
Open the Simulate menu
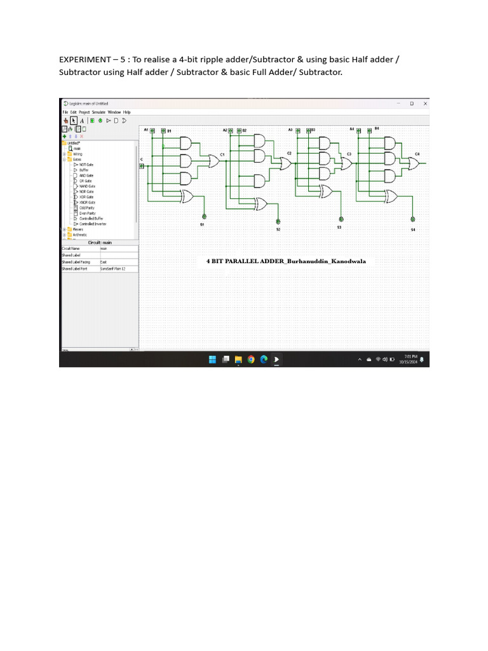coord(98,112)
